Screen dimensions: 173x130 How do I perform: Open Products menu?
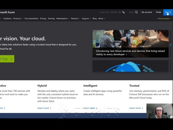click(17, 18)
